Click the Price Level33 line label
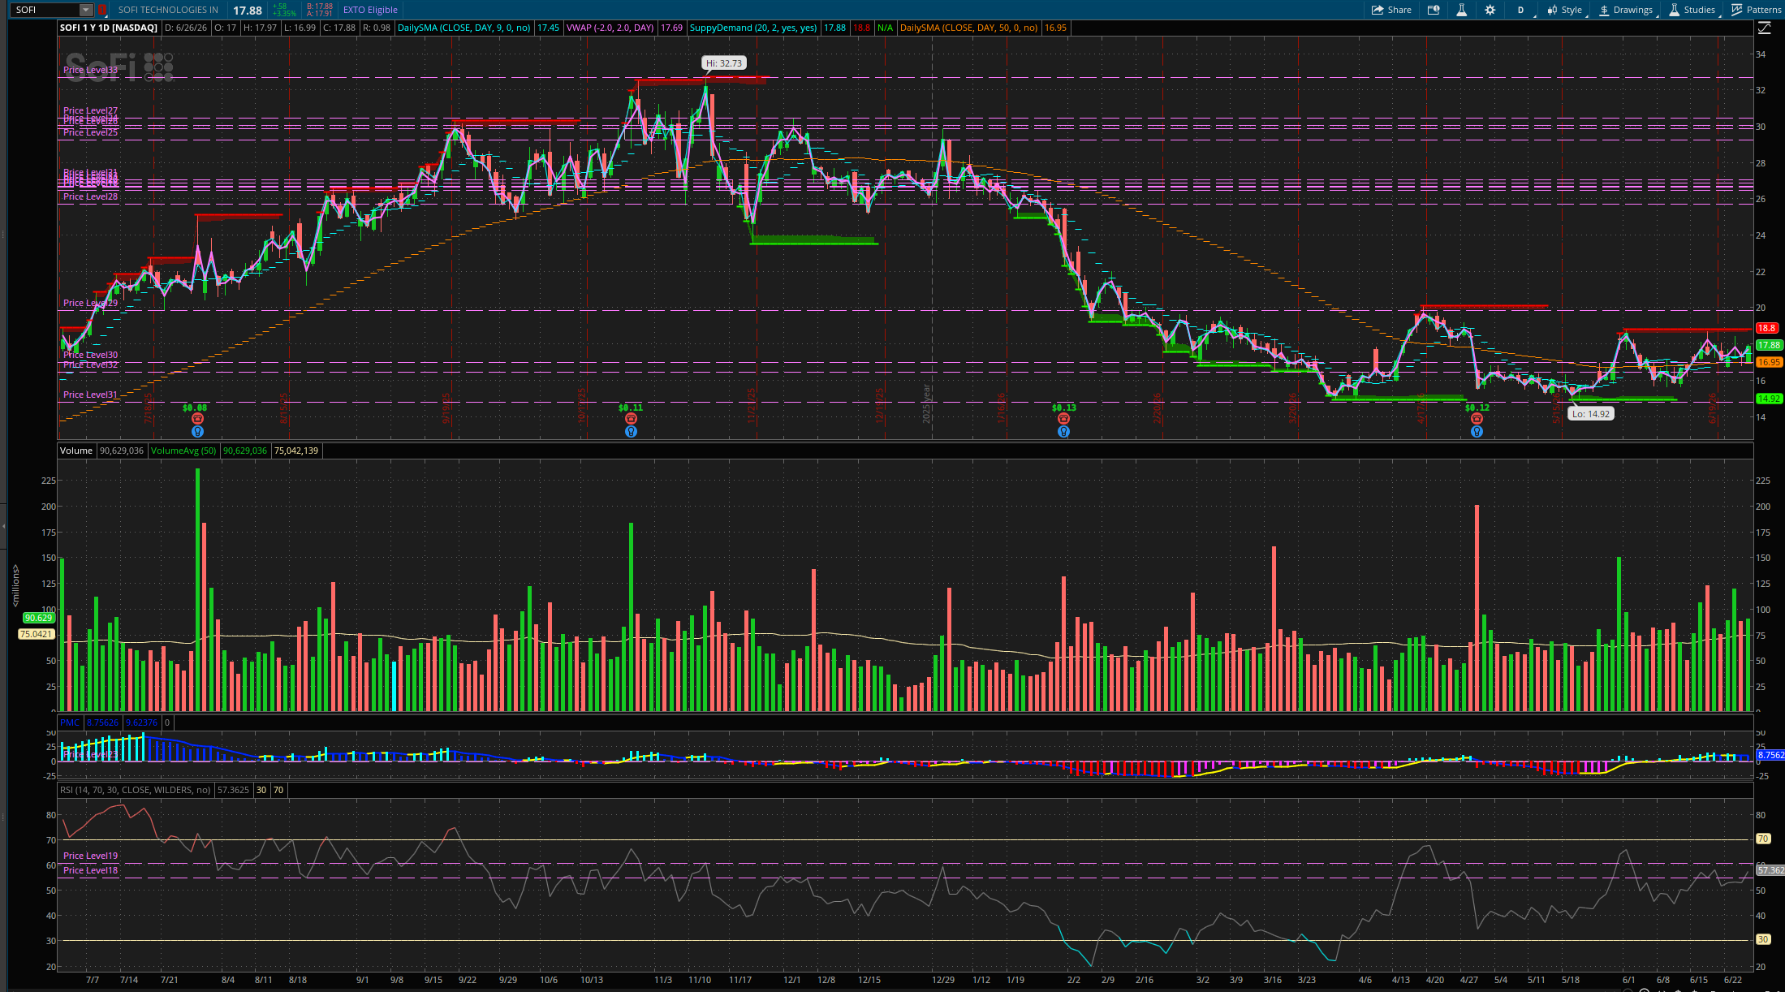The image size is (1785, 992). pos(90,70)
